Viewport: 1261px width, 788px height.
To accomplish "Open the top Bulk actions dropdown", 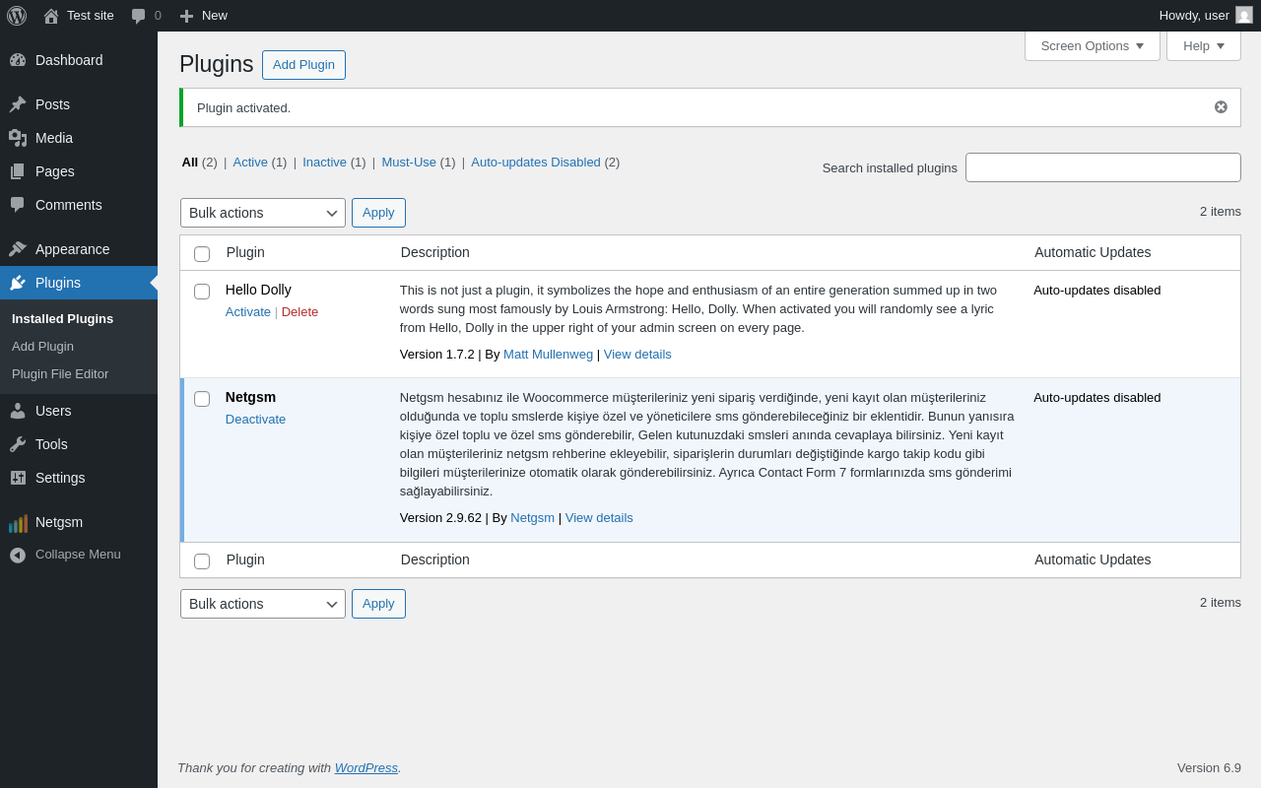I will (263, 213).
